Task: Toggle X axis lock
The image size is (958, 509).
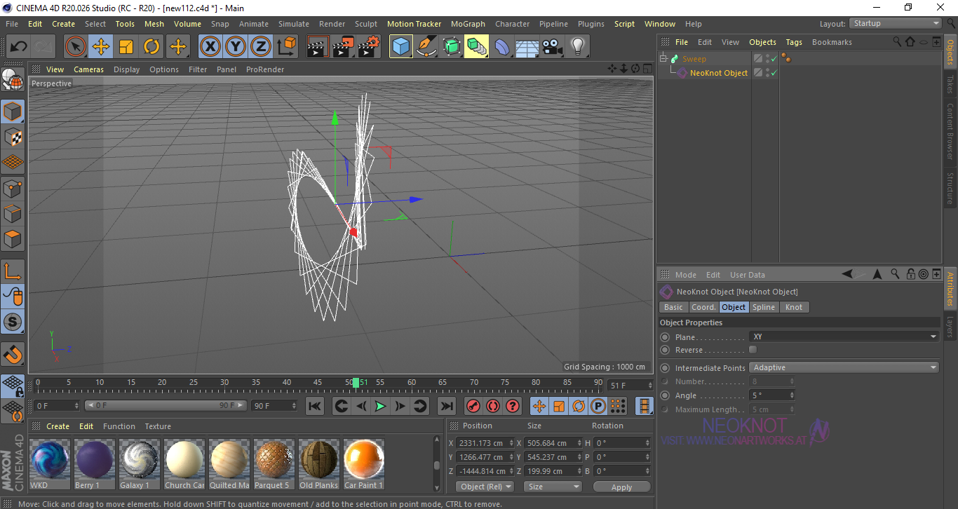Action: point(210,47)
